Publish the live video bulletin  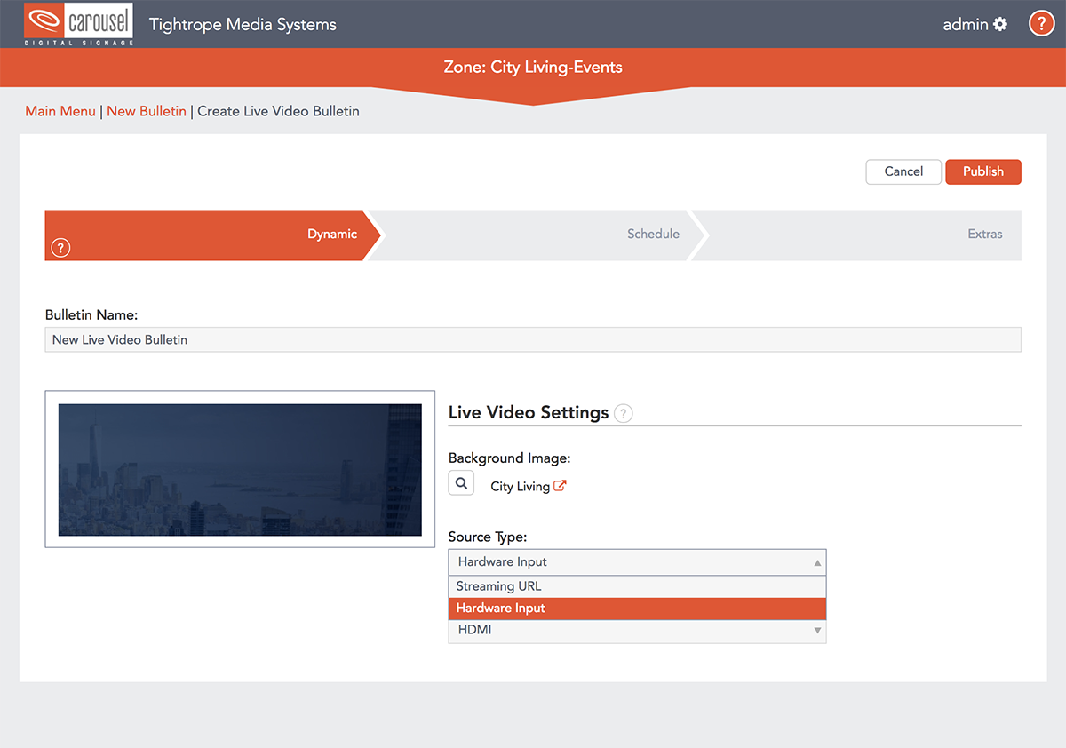pyautogui.click(x=982, y=171)
